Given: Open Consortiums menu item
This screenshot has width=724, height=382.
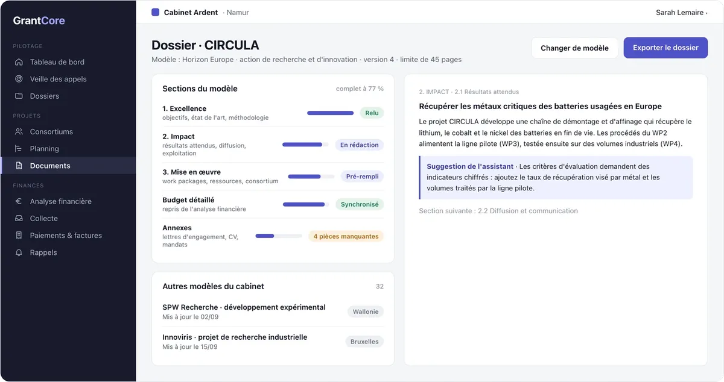Looking at the screenshot, I should pos(68,132).
